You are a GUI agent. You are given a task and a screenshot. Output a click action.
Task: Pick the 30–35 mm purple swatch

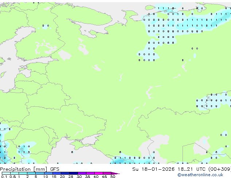82,173
